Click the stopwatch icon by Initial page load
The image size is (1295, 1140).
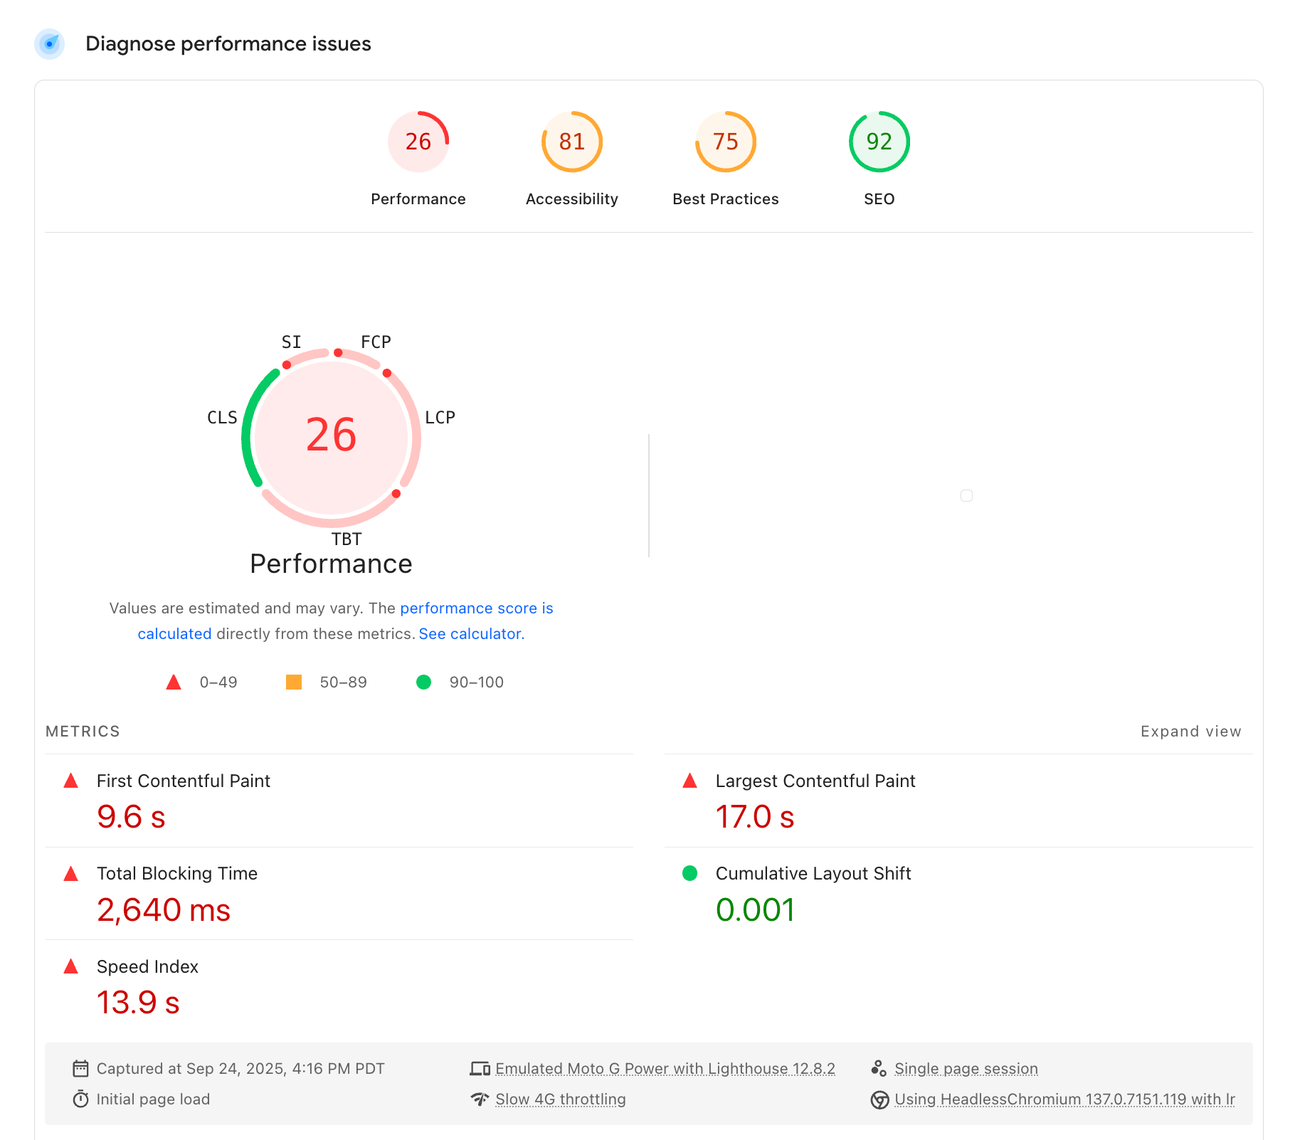[80, 1099]
